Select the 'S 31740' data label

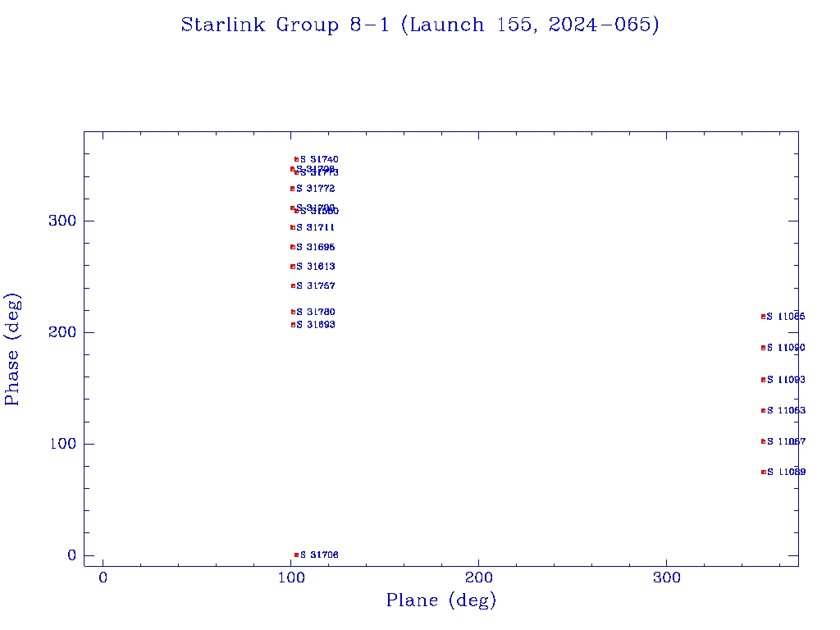(x=319, y=160)
